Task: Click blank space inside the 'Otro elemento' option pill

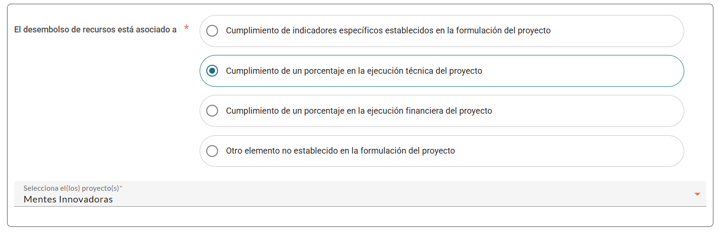Action: (565, 151)
